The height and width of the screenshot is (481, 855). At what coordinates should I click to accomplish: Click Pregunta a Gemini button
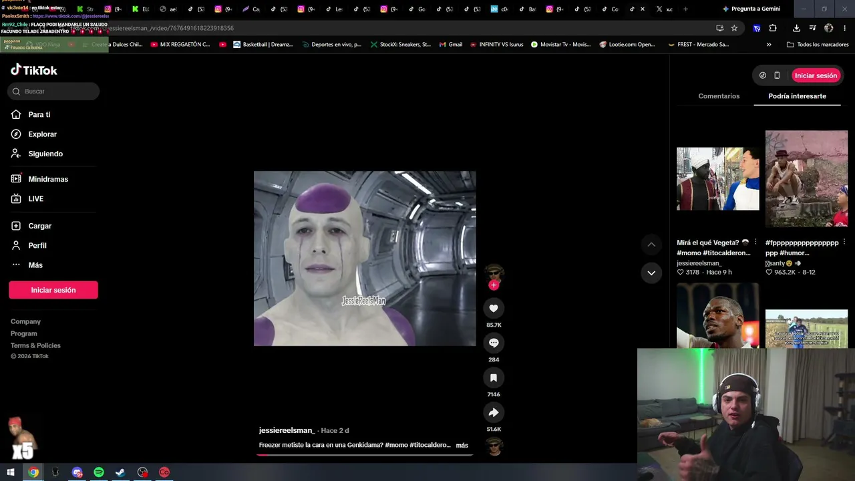point(751,9)
